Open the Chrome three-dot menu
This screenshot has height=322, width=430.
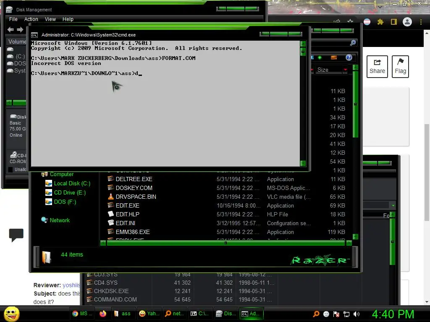[x=421, y=22]
